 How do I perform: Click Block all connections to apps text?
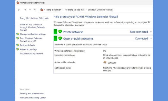tap(127, 57)
